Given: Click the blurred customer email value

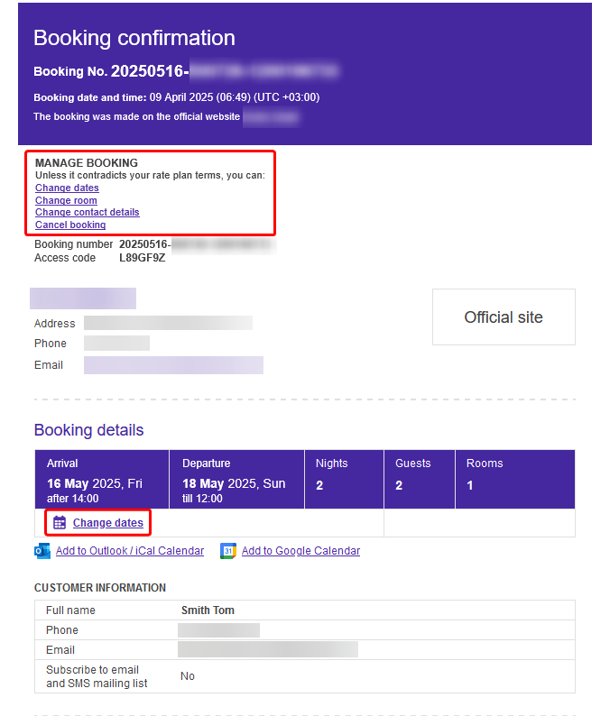Looking at the screenshot, I should point(268,650).
